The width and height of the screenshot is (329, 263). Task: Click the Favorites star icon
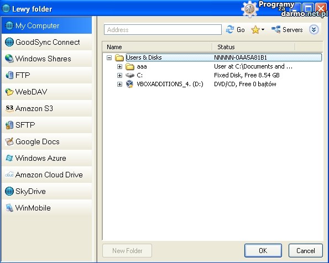(255, 30)
